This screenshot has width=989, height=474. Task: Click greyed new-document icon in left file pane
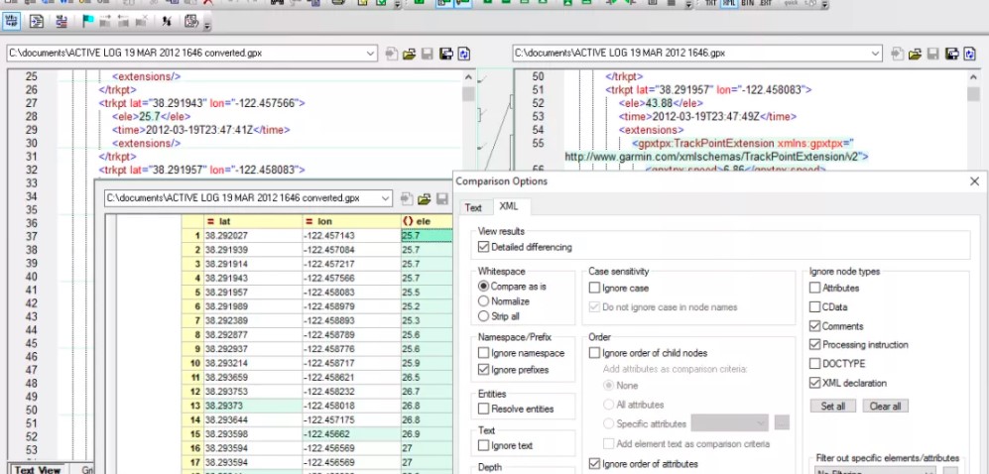click(391, 54)
